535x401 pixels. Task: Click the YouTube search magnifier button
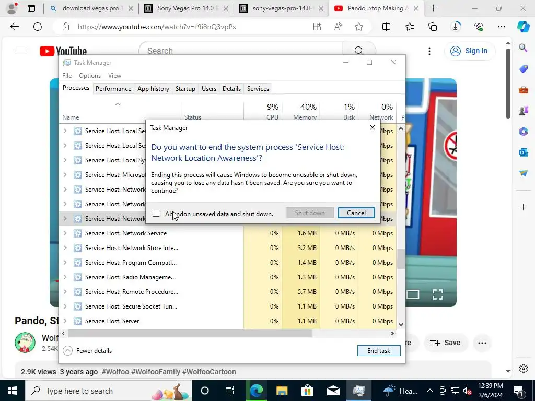coord(358,51)
